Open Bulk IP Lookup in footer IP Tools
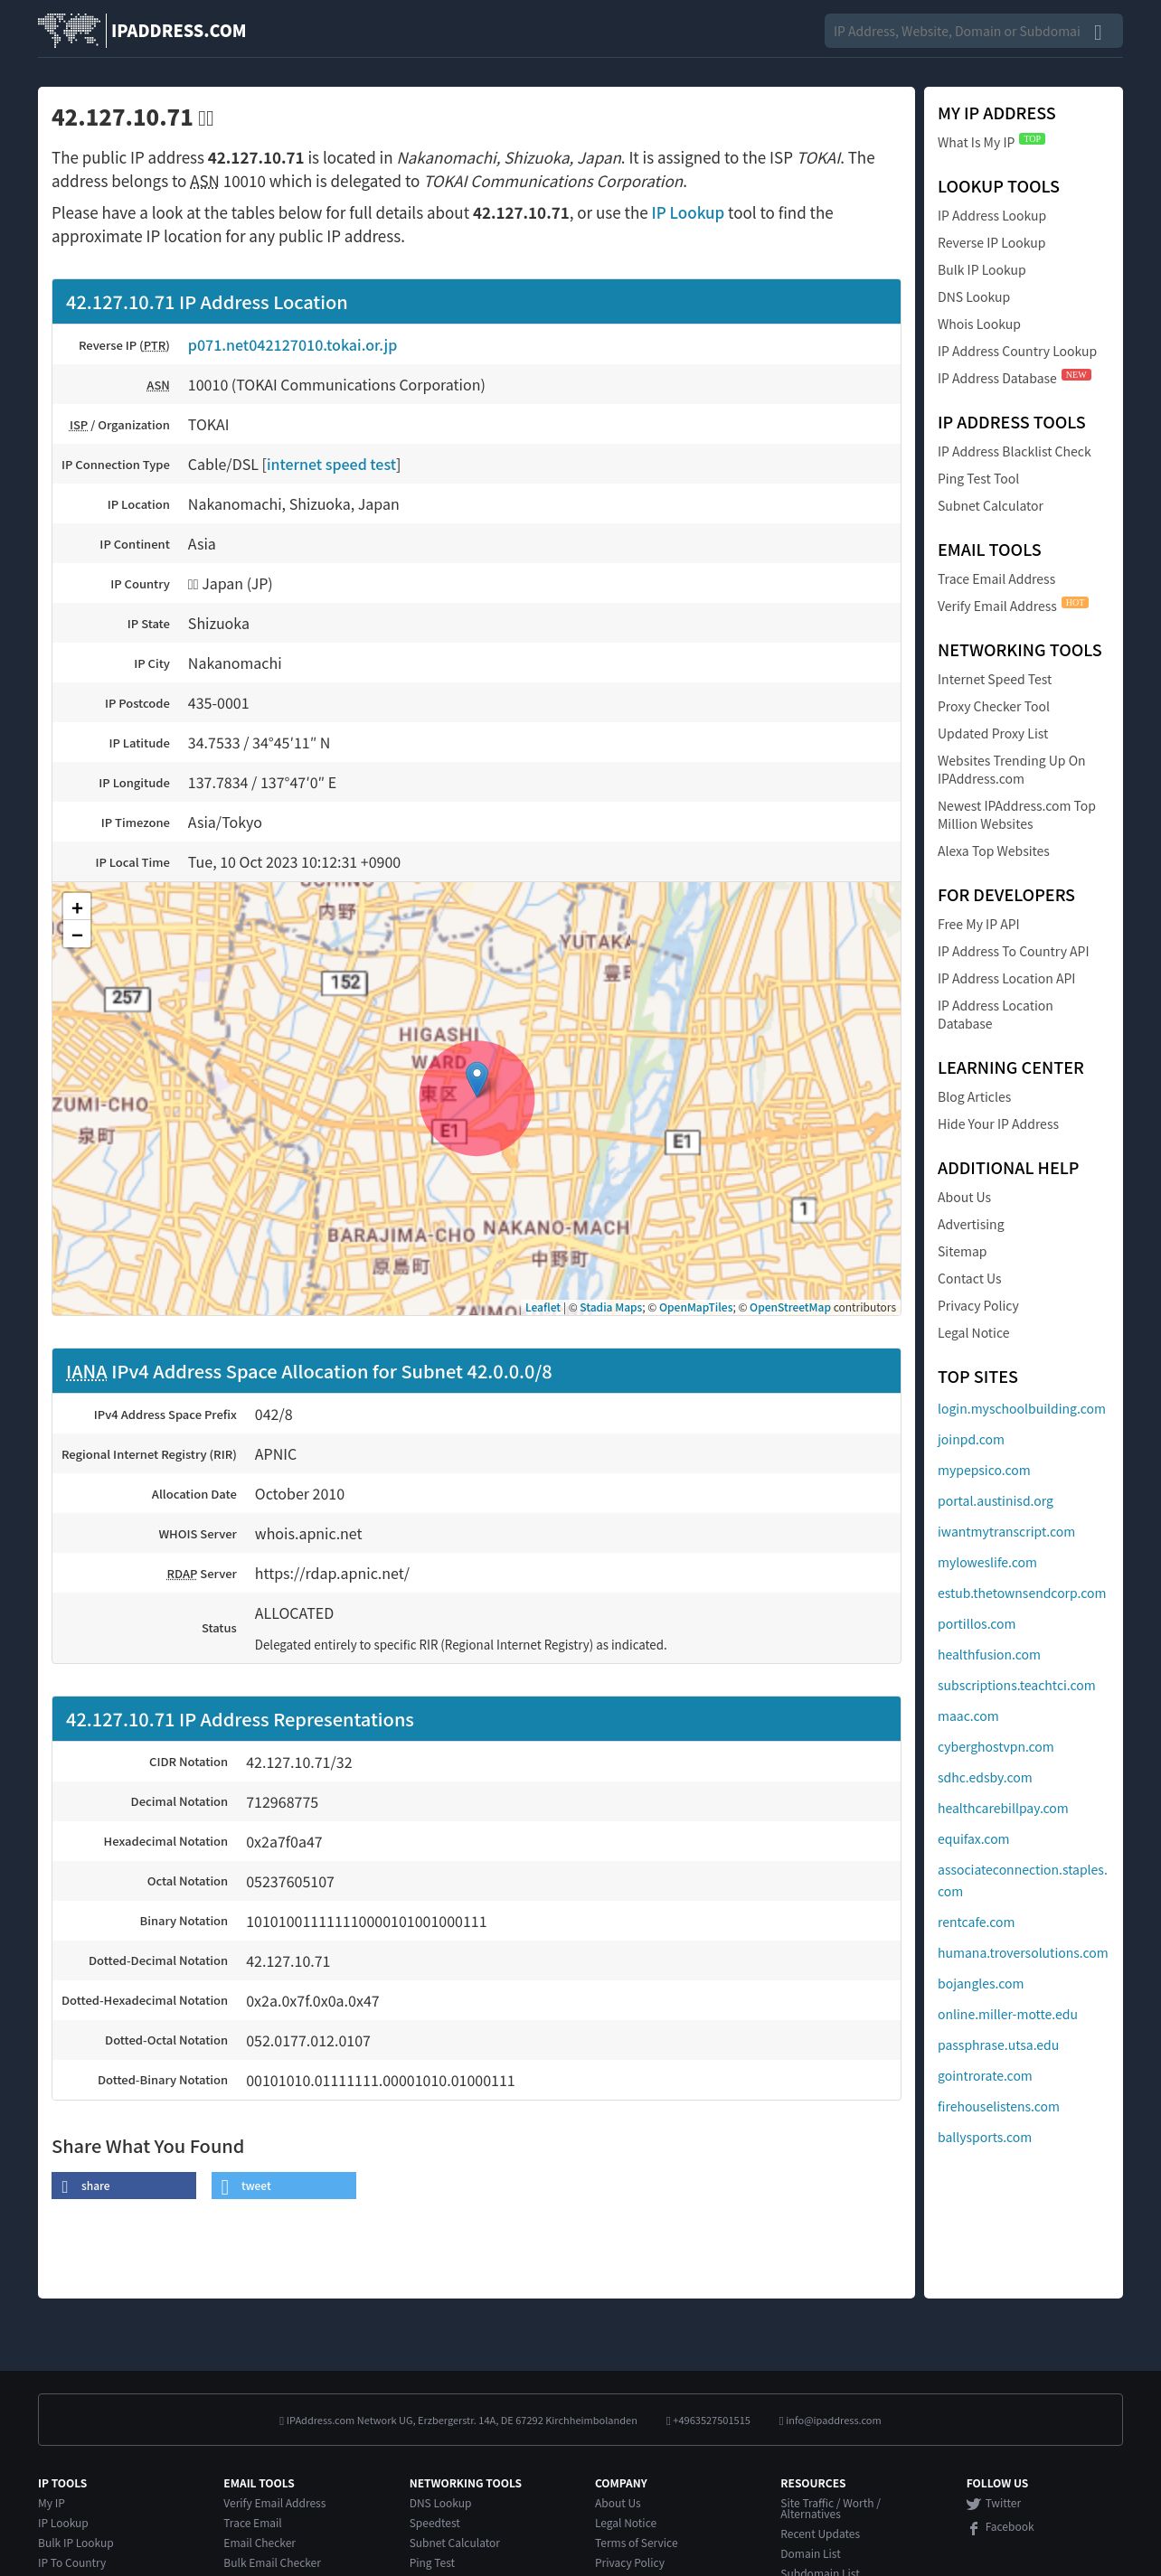This screenshot has width=1161, height=2576. (x=75, y=2543)
